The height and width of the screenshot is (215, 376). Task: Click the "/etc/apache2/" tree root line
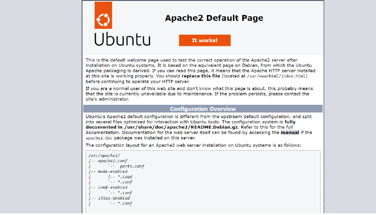click(x=104, y=156)
